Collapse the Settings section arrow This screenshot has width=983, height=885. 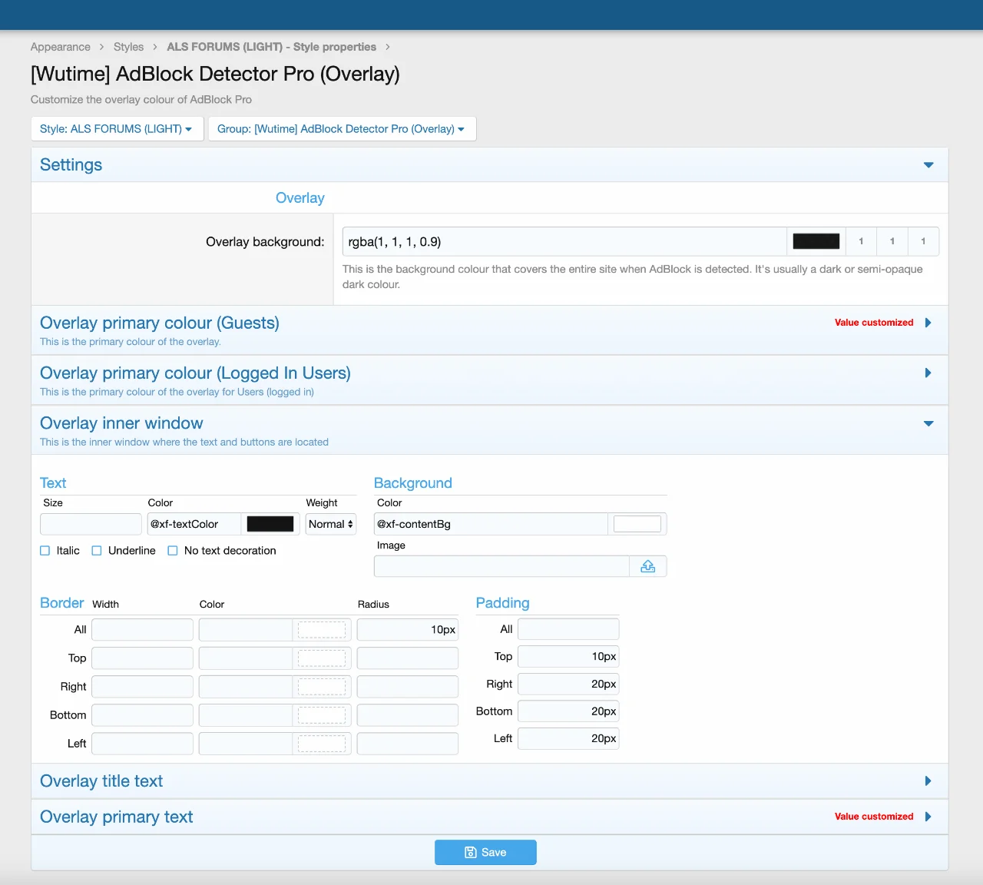tap(928, 165)
